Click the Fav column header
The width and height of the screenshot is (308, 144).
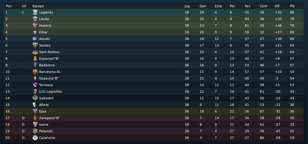[248, 6]
